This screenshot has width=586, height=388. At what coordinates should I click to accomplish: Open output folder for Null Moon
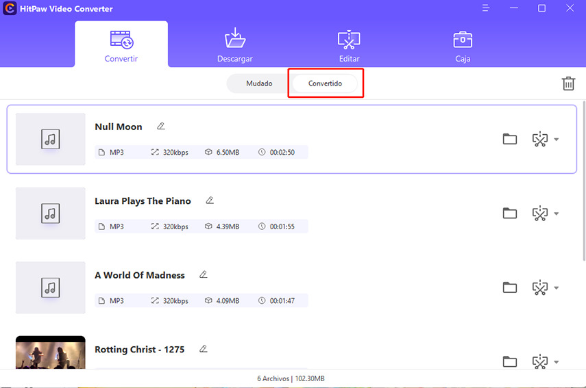coord(510,139)
